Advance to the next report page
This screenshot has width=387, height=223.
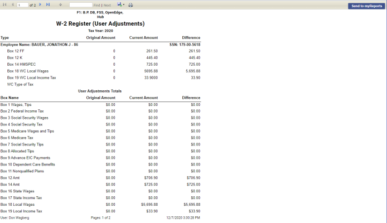40,4
